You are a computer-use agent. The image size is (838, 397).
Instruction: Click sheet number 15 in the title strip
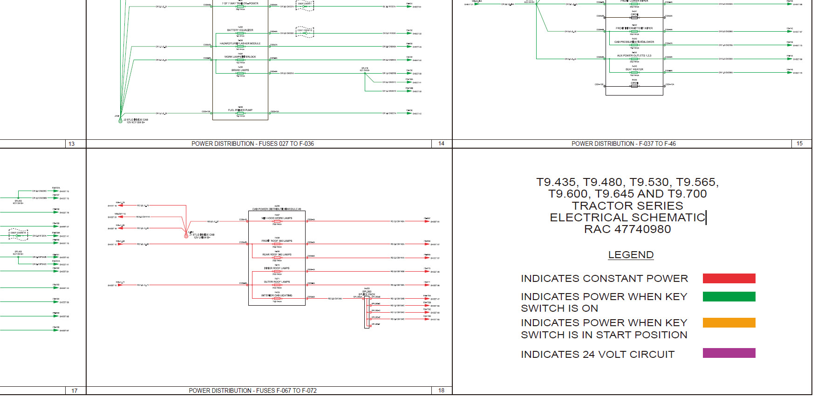(x=799, y=144)
